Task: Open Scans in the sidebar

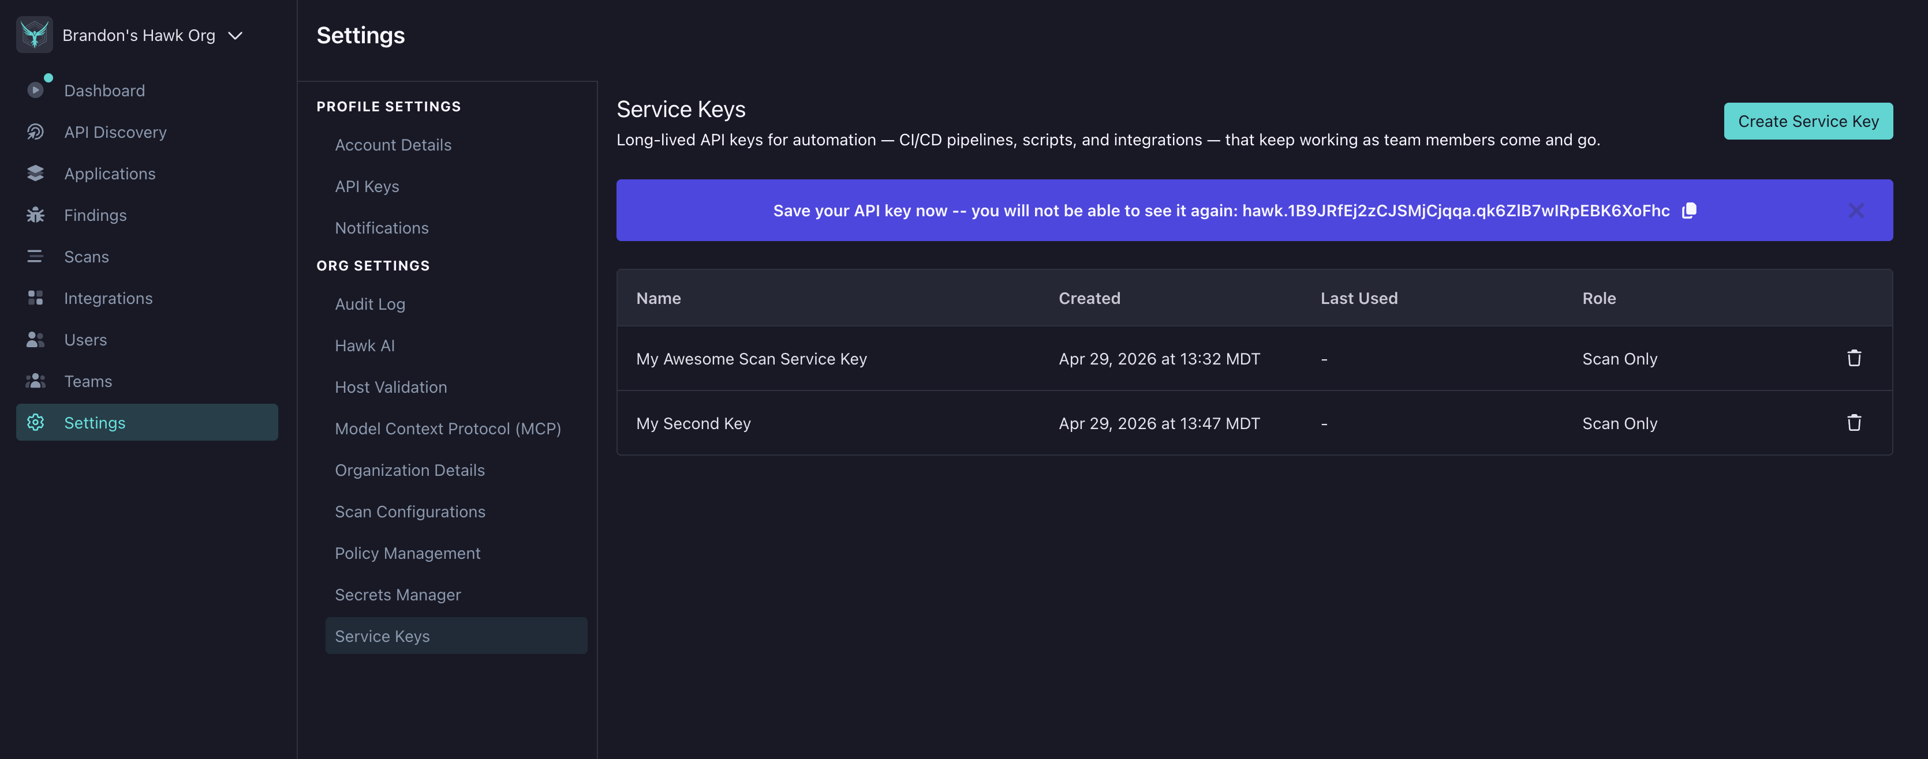Action: (x=86, y=257)
